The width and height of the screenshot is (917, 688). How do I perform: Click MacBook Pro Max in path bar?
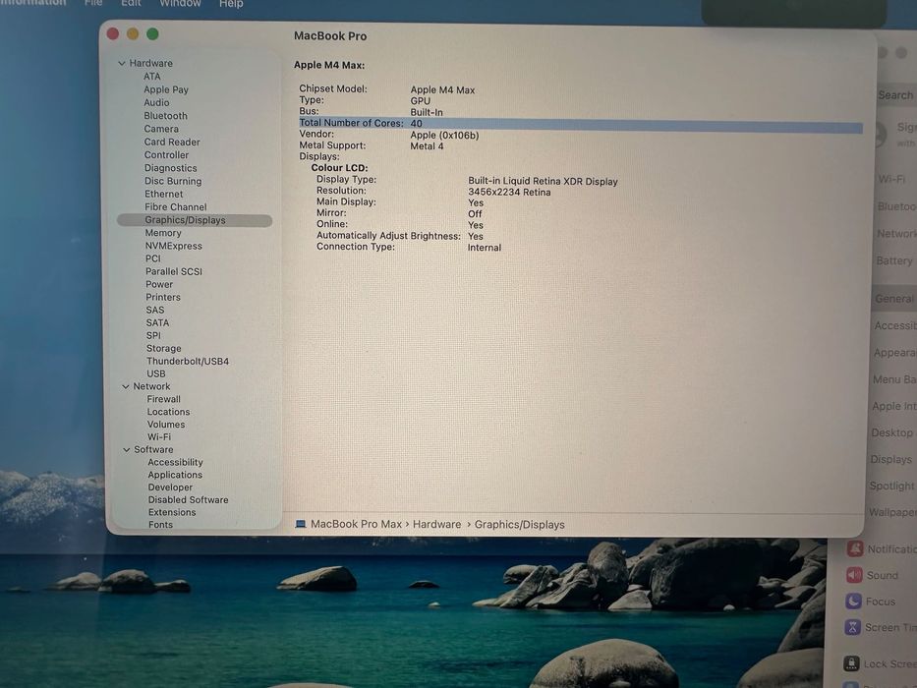tap(356, 524)
